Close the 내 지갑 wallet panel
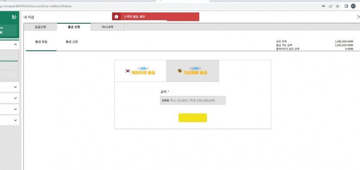The width and height of the screenshot is (360, 170). [x=358, y=17]
